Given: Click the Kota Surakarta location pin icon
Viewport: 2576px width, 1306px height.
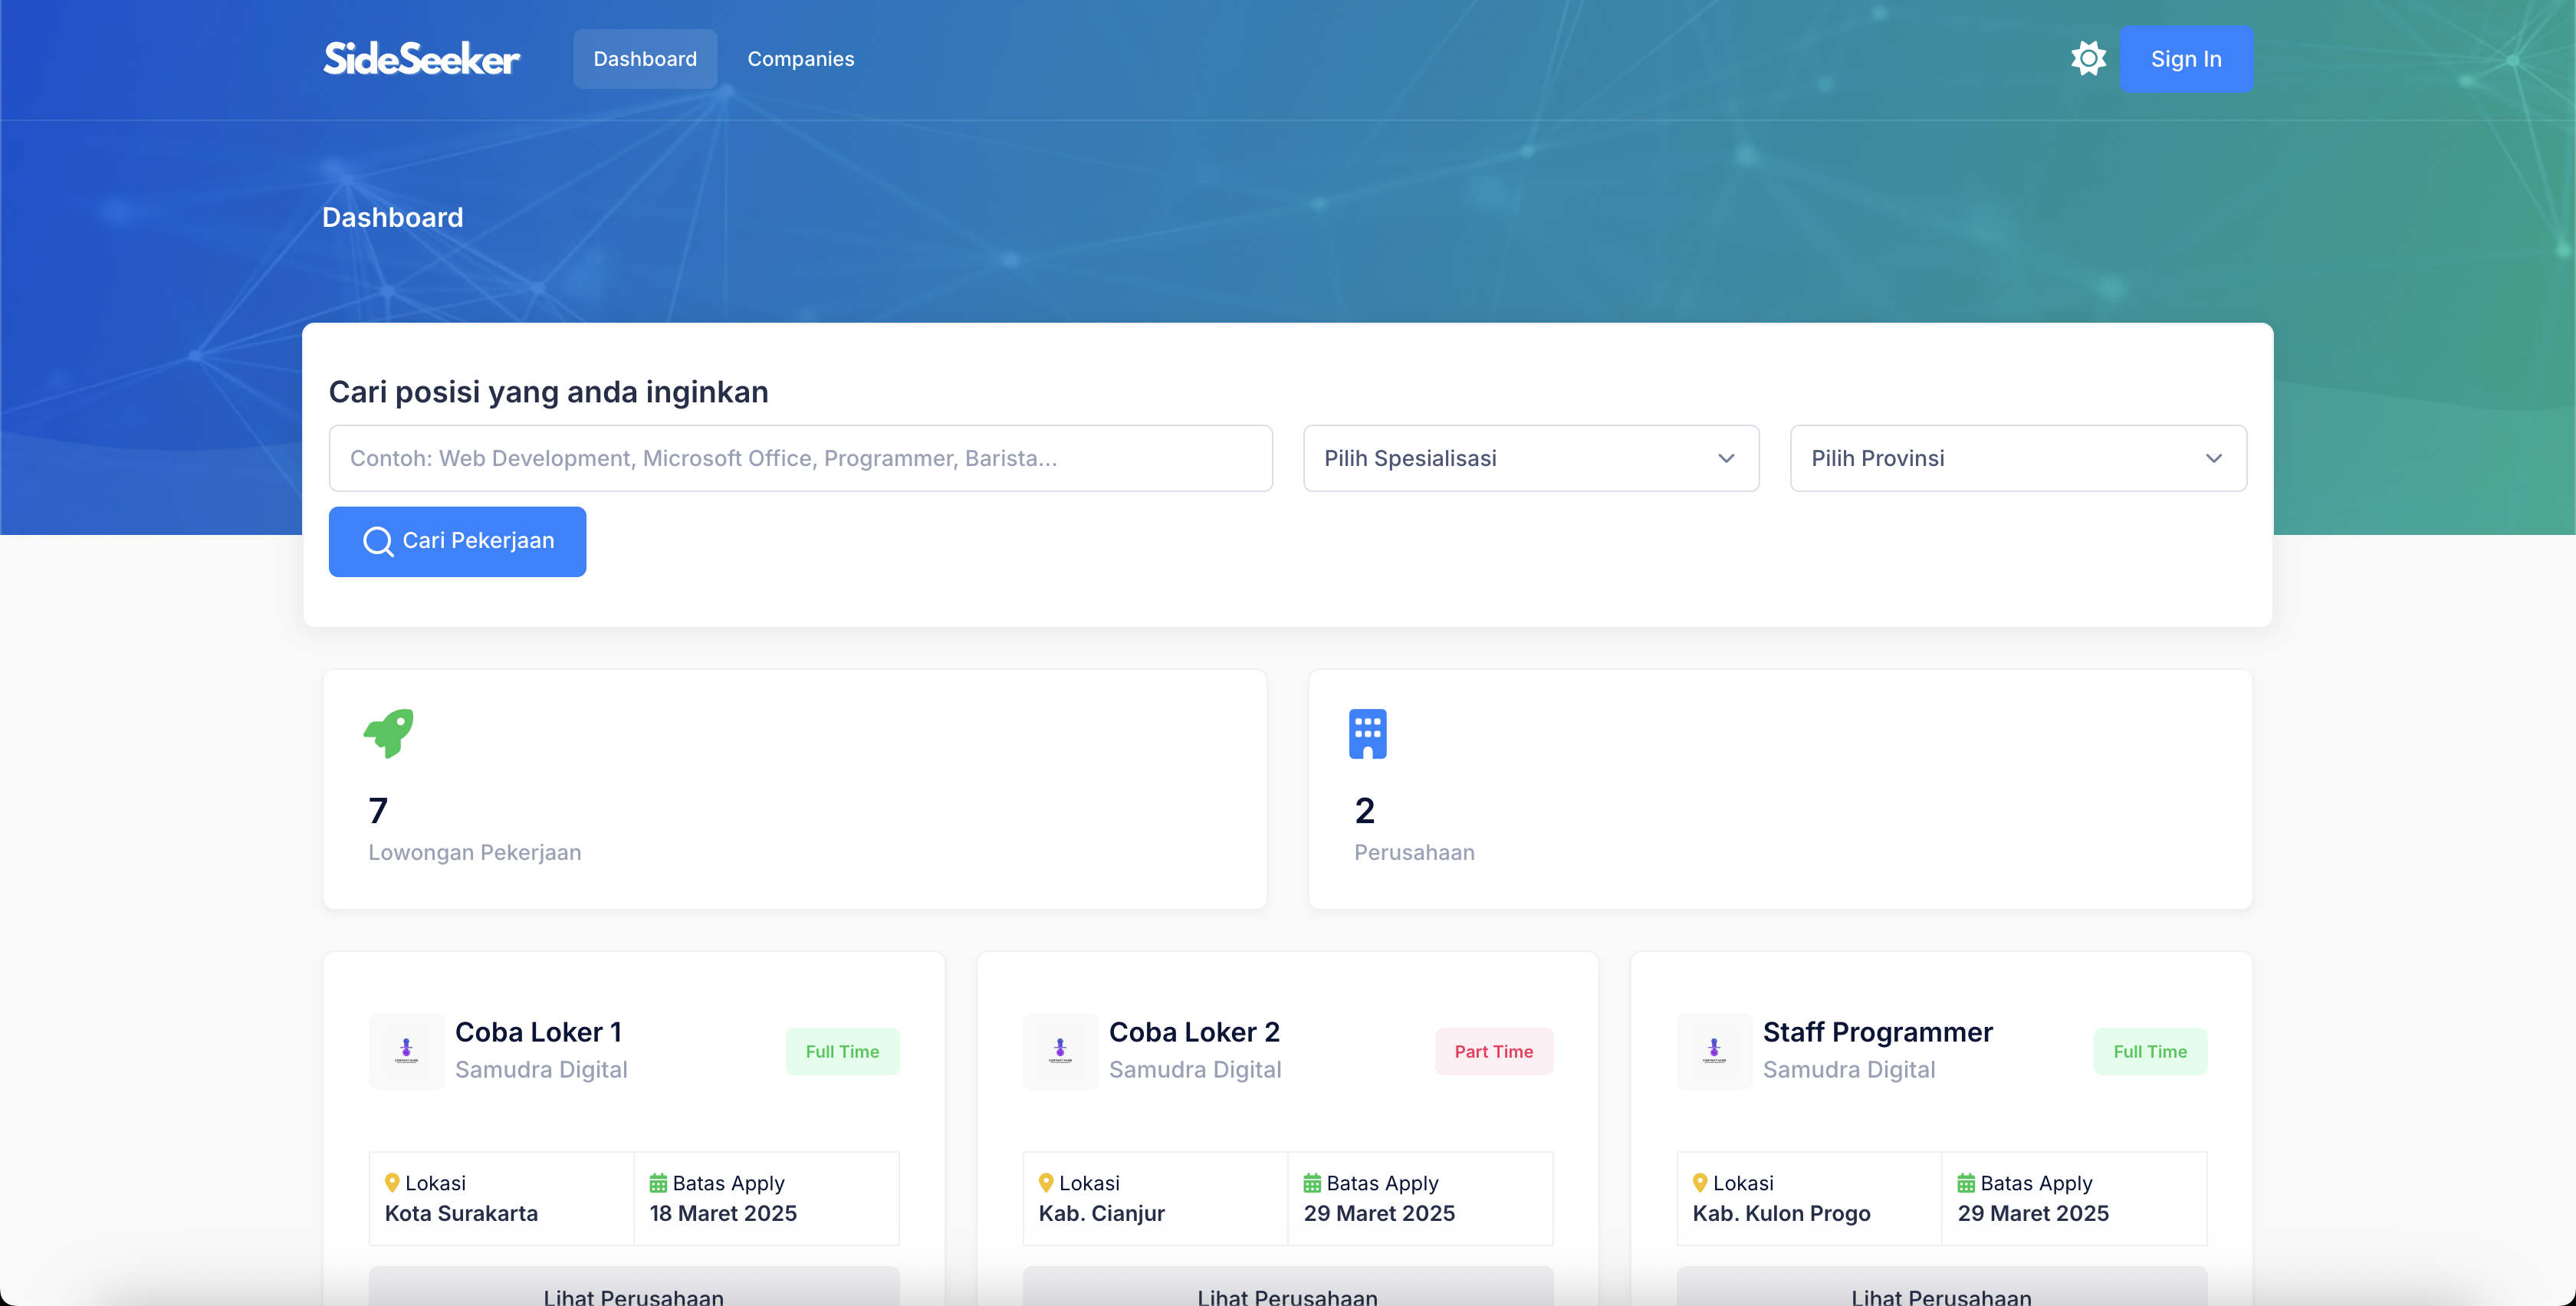Looking at the screenshot, I should [392, 1182].
